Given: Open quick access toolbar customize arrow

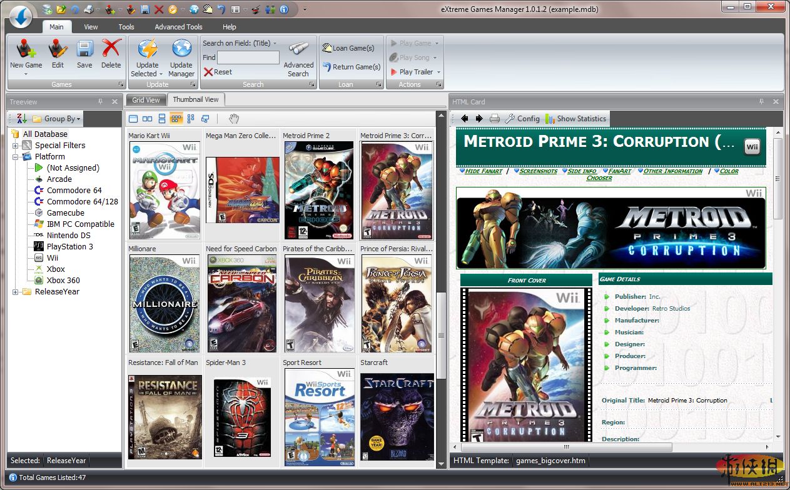Looking at the screenshot, I should (x=305, y=9).
